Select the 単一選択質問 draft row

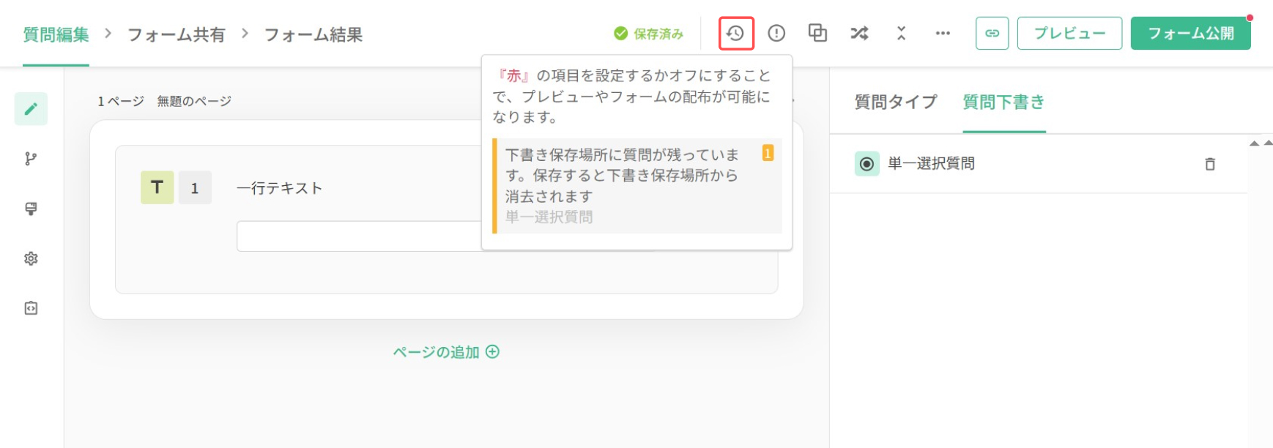click(1039, 164)
